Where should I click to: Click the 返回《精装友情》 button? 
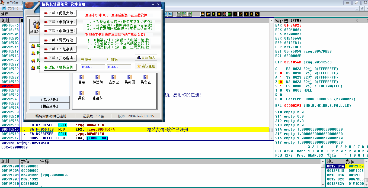(60, 67)
